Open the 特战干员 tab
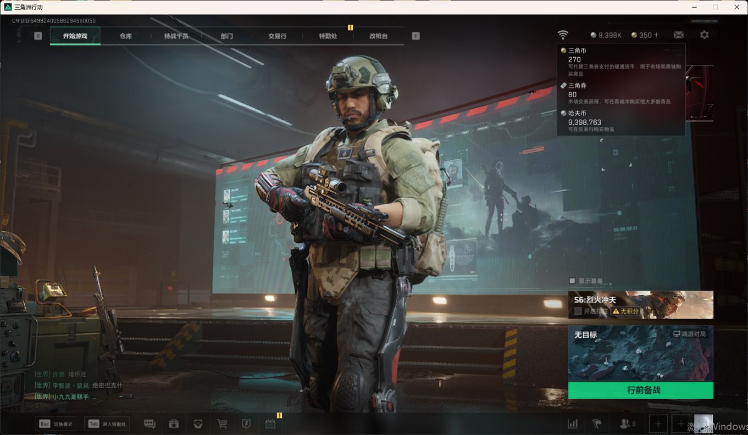Viewport: 748px width, 435px height. (x=176, y=36)
